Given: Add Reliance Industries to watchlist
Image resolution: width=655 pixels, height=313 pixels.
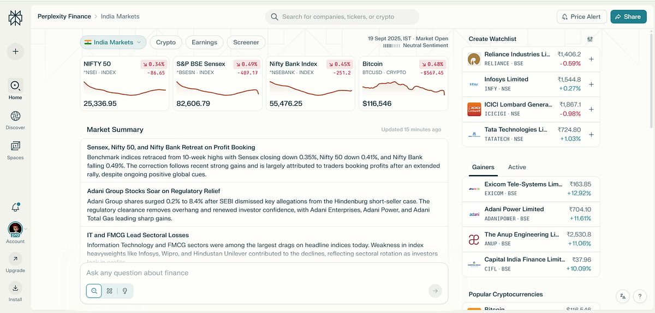Looking at the screenshot, I should pos(591,59).
